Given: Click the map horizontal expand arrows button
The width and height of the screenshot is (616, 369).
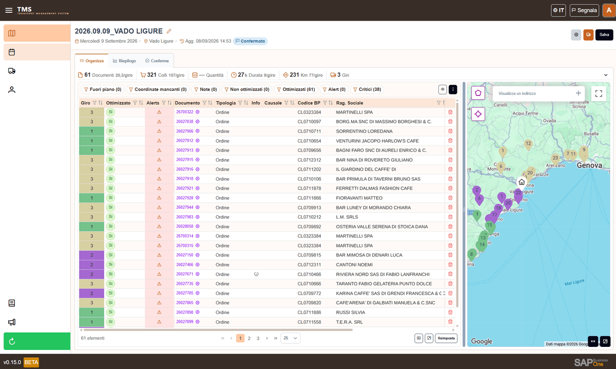Looking at the screenshot, I should pos(593,341).
